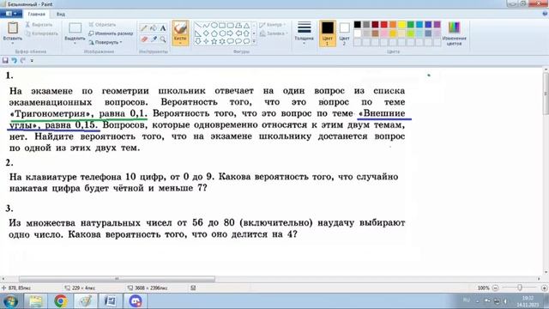This screenshot has width=549, height=309.
Task: Pick the purple color swatch
Action: tap(437, 25)
